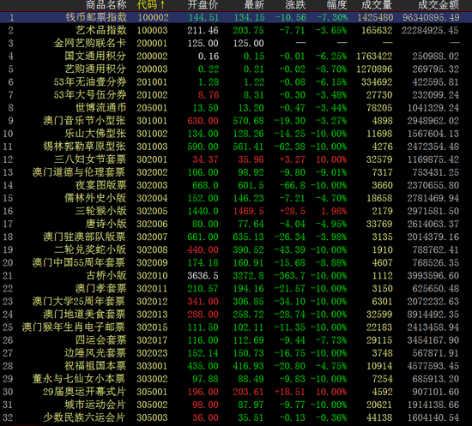Click the percentage -0.36%

[x=331, y=417]
